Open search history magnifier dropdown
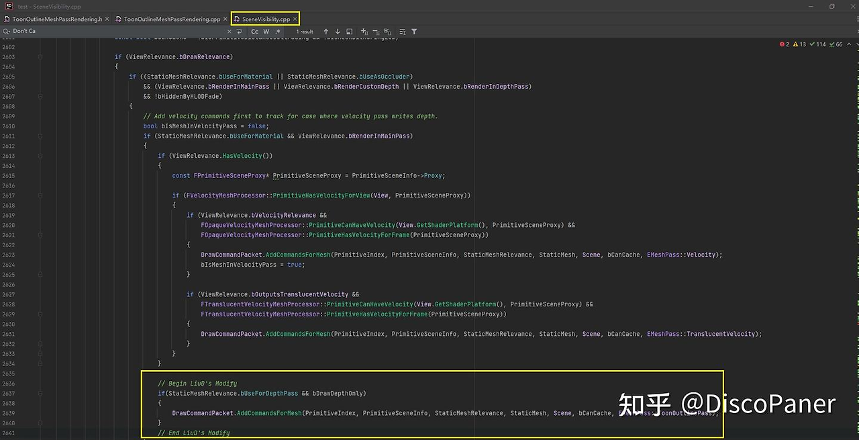 [x=7, y=31]
